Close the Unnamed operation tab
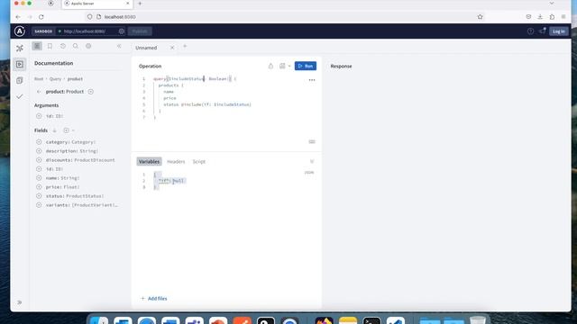The width and height of the screenshot is (577, 324). pos(172,48)
